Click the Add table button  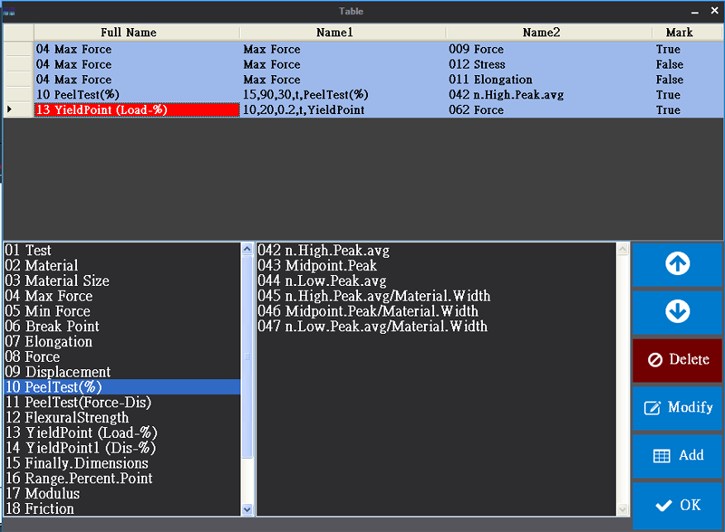point(677,455)
